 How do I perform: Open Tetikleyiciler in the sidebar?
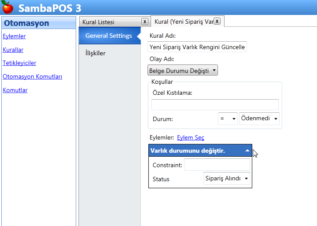(x=19, y=63)
